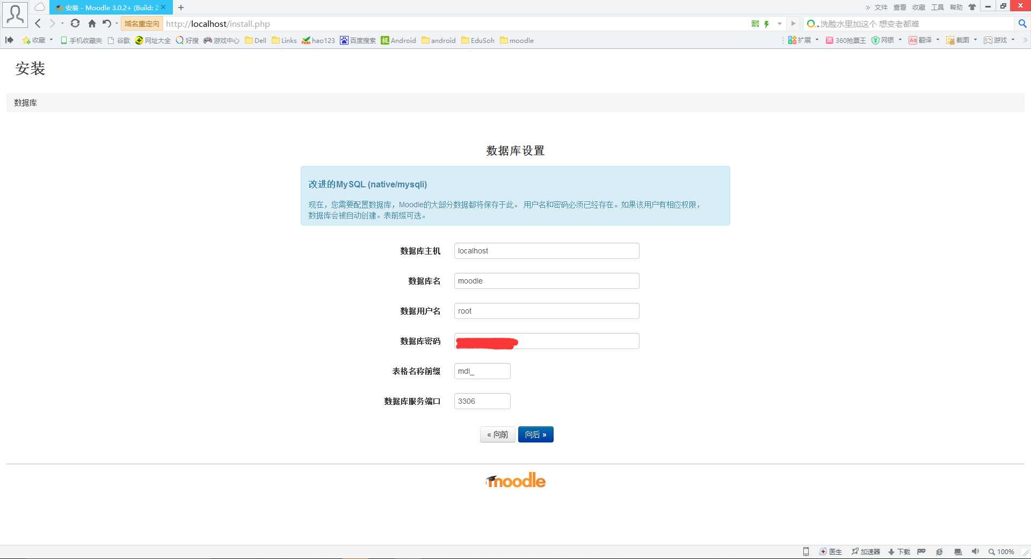Viewport: 1031px width, 559px height.
Task: Click the 域名重定向 label in the address bar
Action: click(142, 24)
